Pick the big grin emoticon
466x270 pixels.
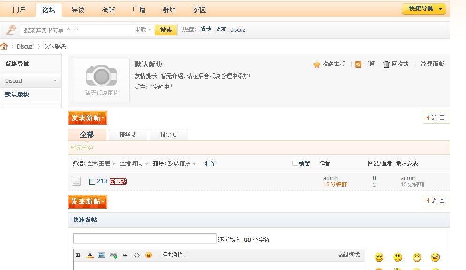tap(417, 257)
